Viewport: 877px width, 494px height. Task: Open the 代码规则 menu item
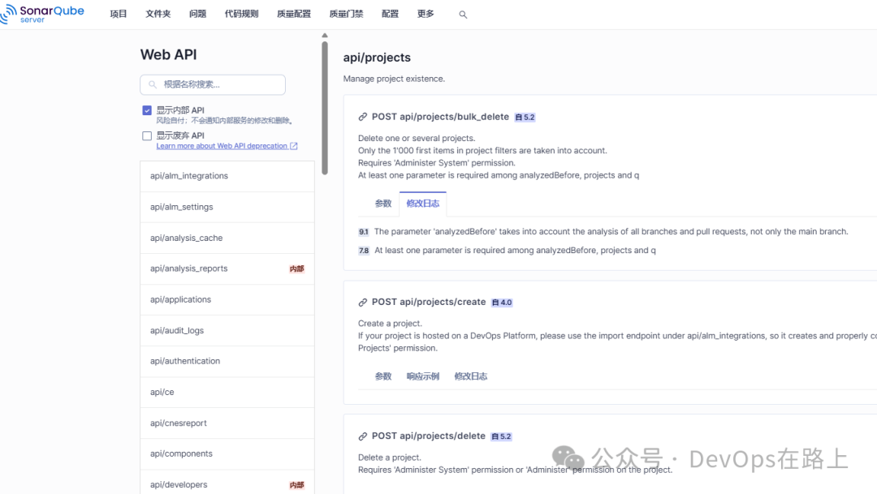241,14
